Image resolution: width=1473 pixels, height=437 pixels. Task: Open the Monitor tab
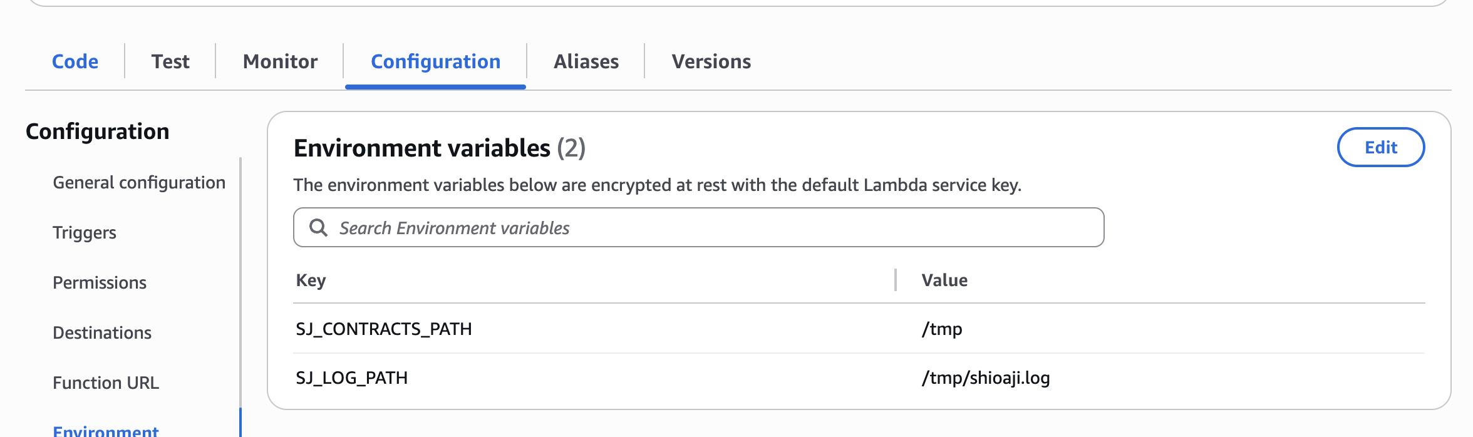coord(280,61)
